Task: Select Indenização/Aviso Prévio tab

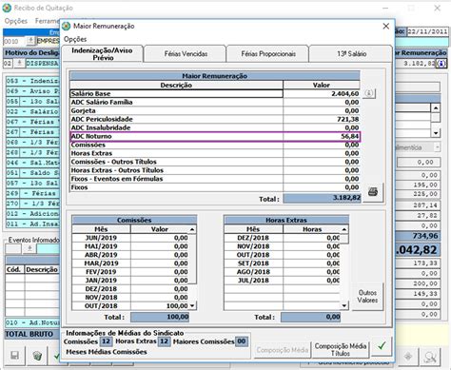Action: (x=102, y=53)
